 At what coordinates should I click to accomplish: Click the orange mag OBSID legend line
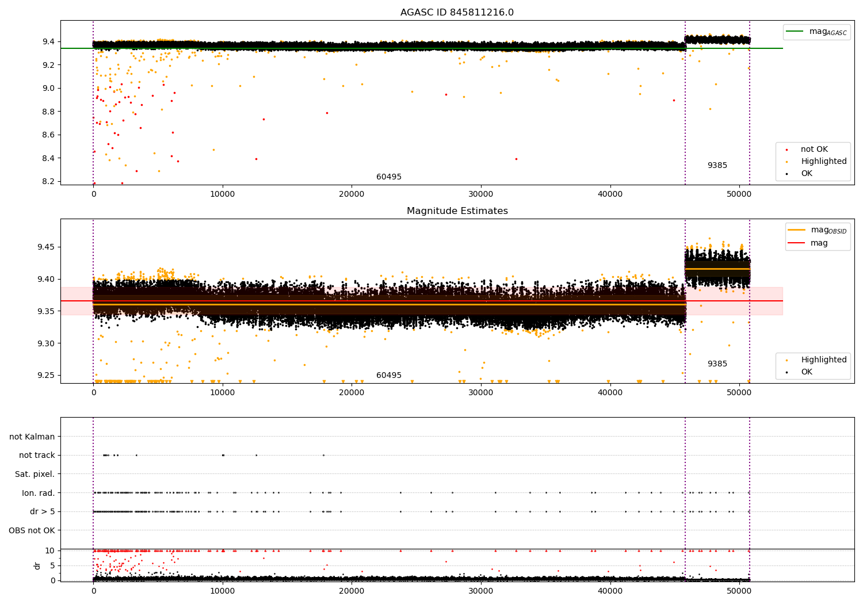[797, 230]
